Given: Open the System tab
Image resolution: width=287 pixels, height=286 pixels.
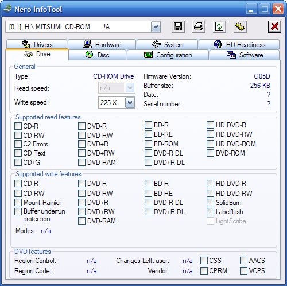Looking at the screenshot, I should (168, 44).
